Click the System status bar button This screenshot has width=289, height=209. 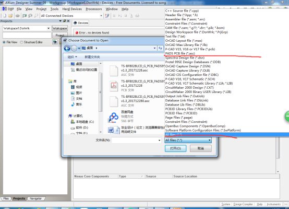[225, 204]
